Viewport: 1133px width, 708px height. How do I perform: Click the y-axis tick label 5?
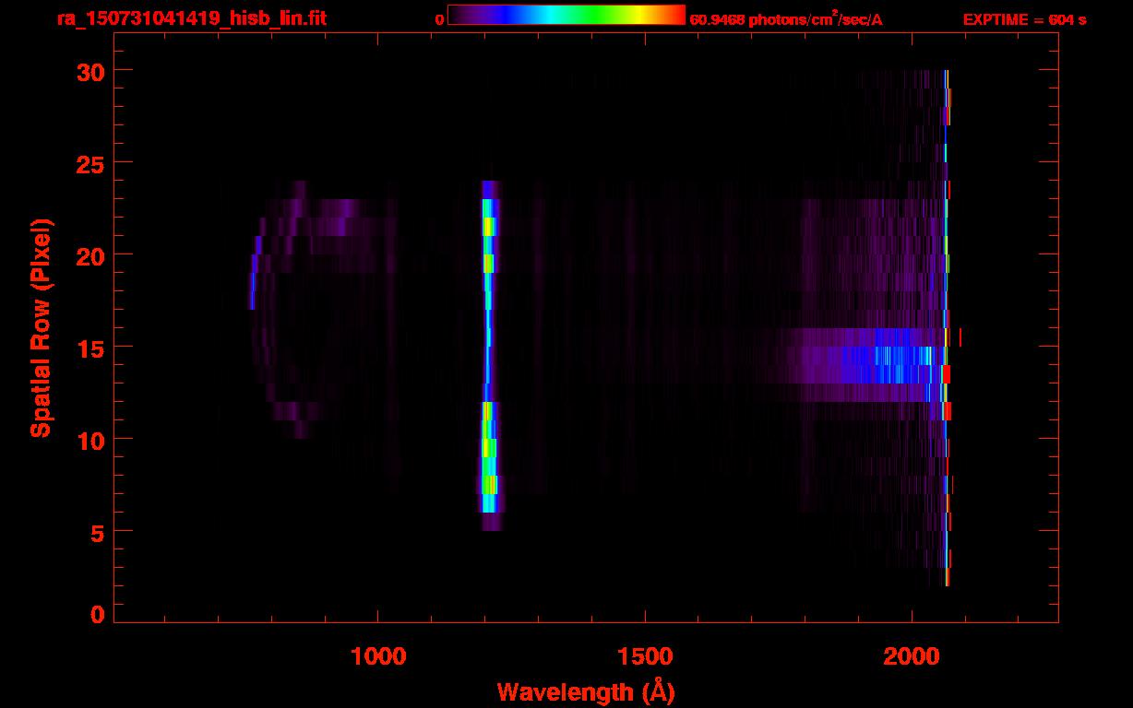pyautogui.click(x=97, y=532)
